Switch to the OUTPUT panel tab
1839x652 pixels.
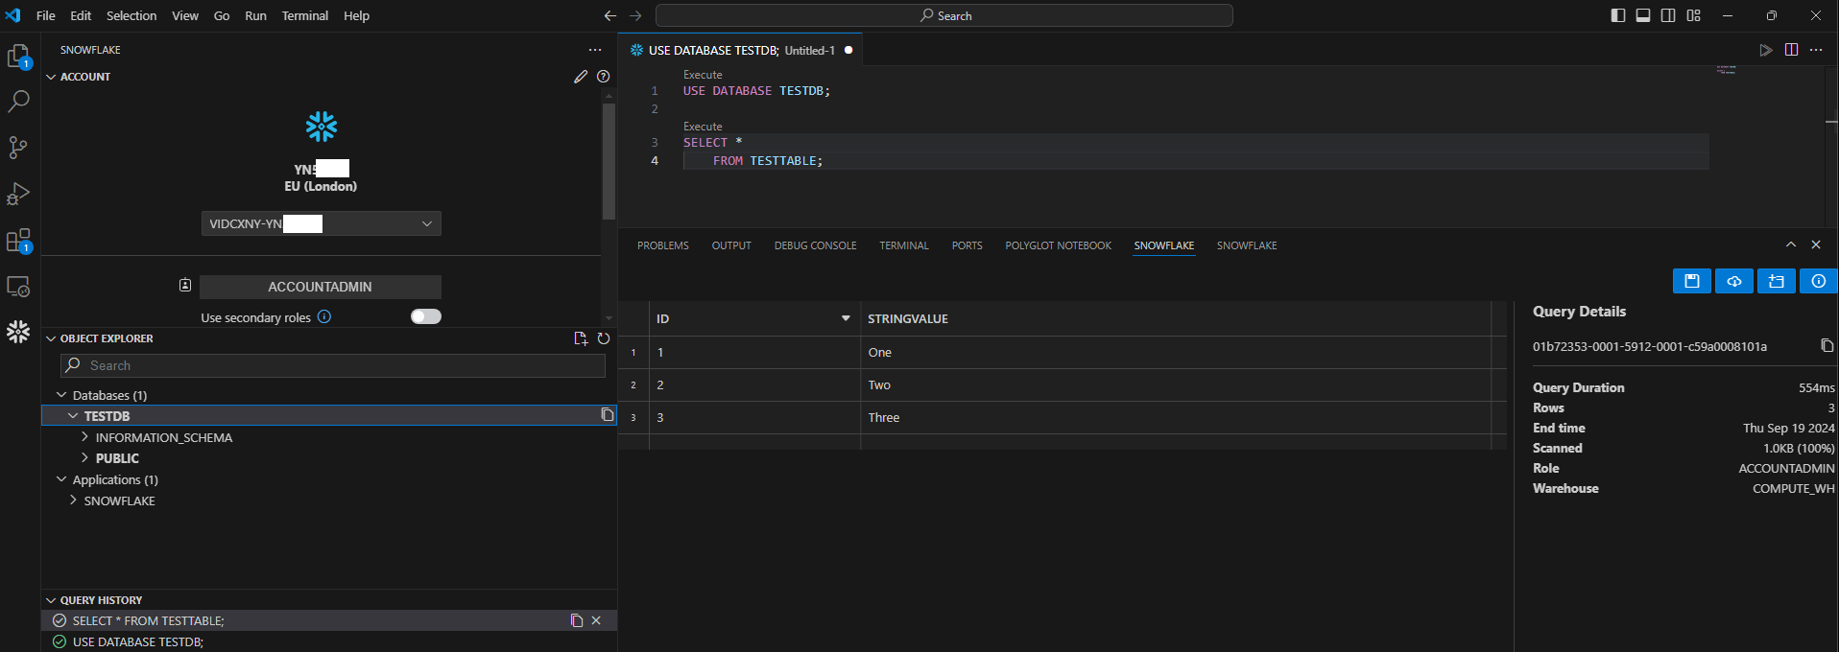click(730, 245)
